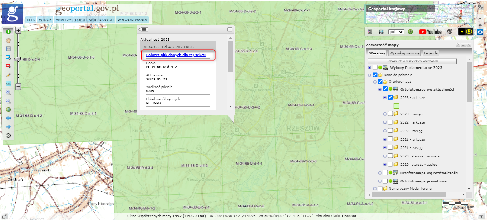The image size is (487, 220).
Task: Uncheck the 2023 - arkusze layer
Action: point(390,97)
